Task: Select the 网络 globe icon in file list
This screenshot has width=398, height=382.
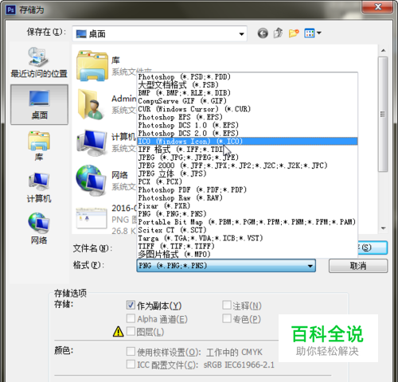Action: (92, 181)
